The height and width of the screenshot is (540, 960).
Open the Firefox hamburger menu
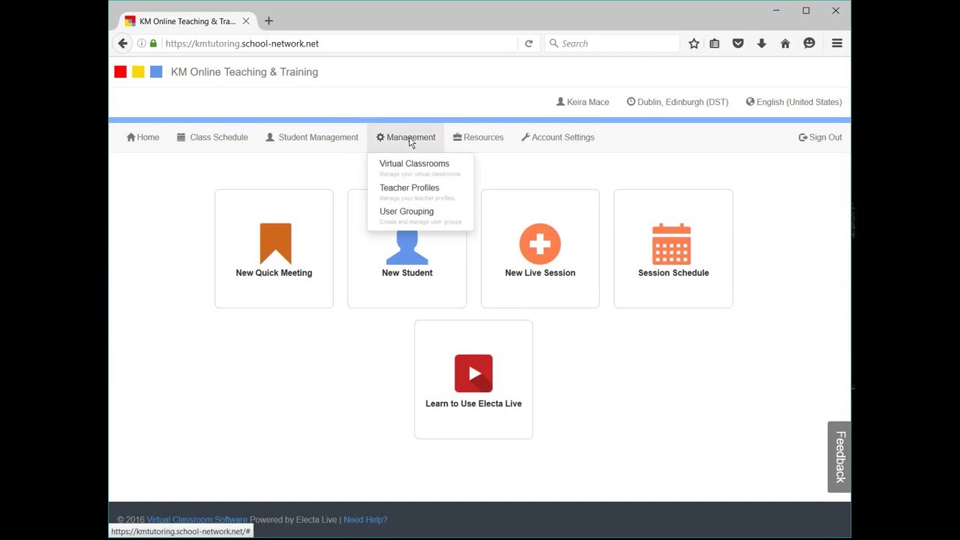pos(837,43)
